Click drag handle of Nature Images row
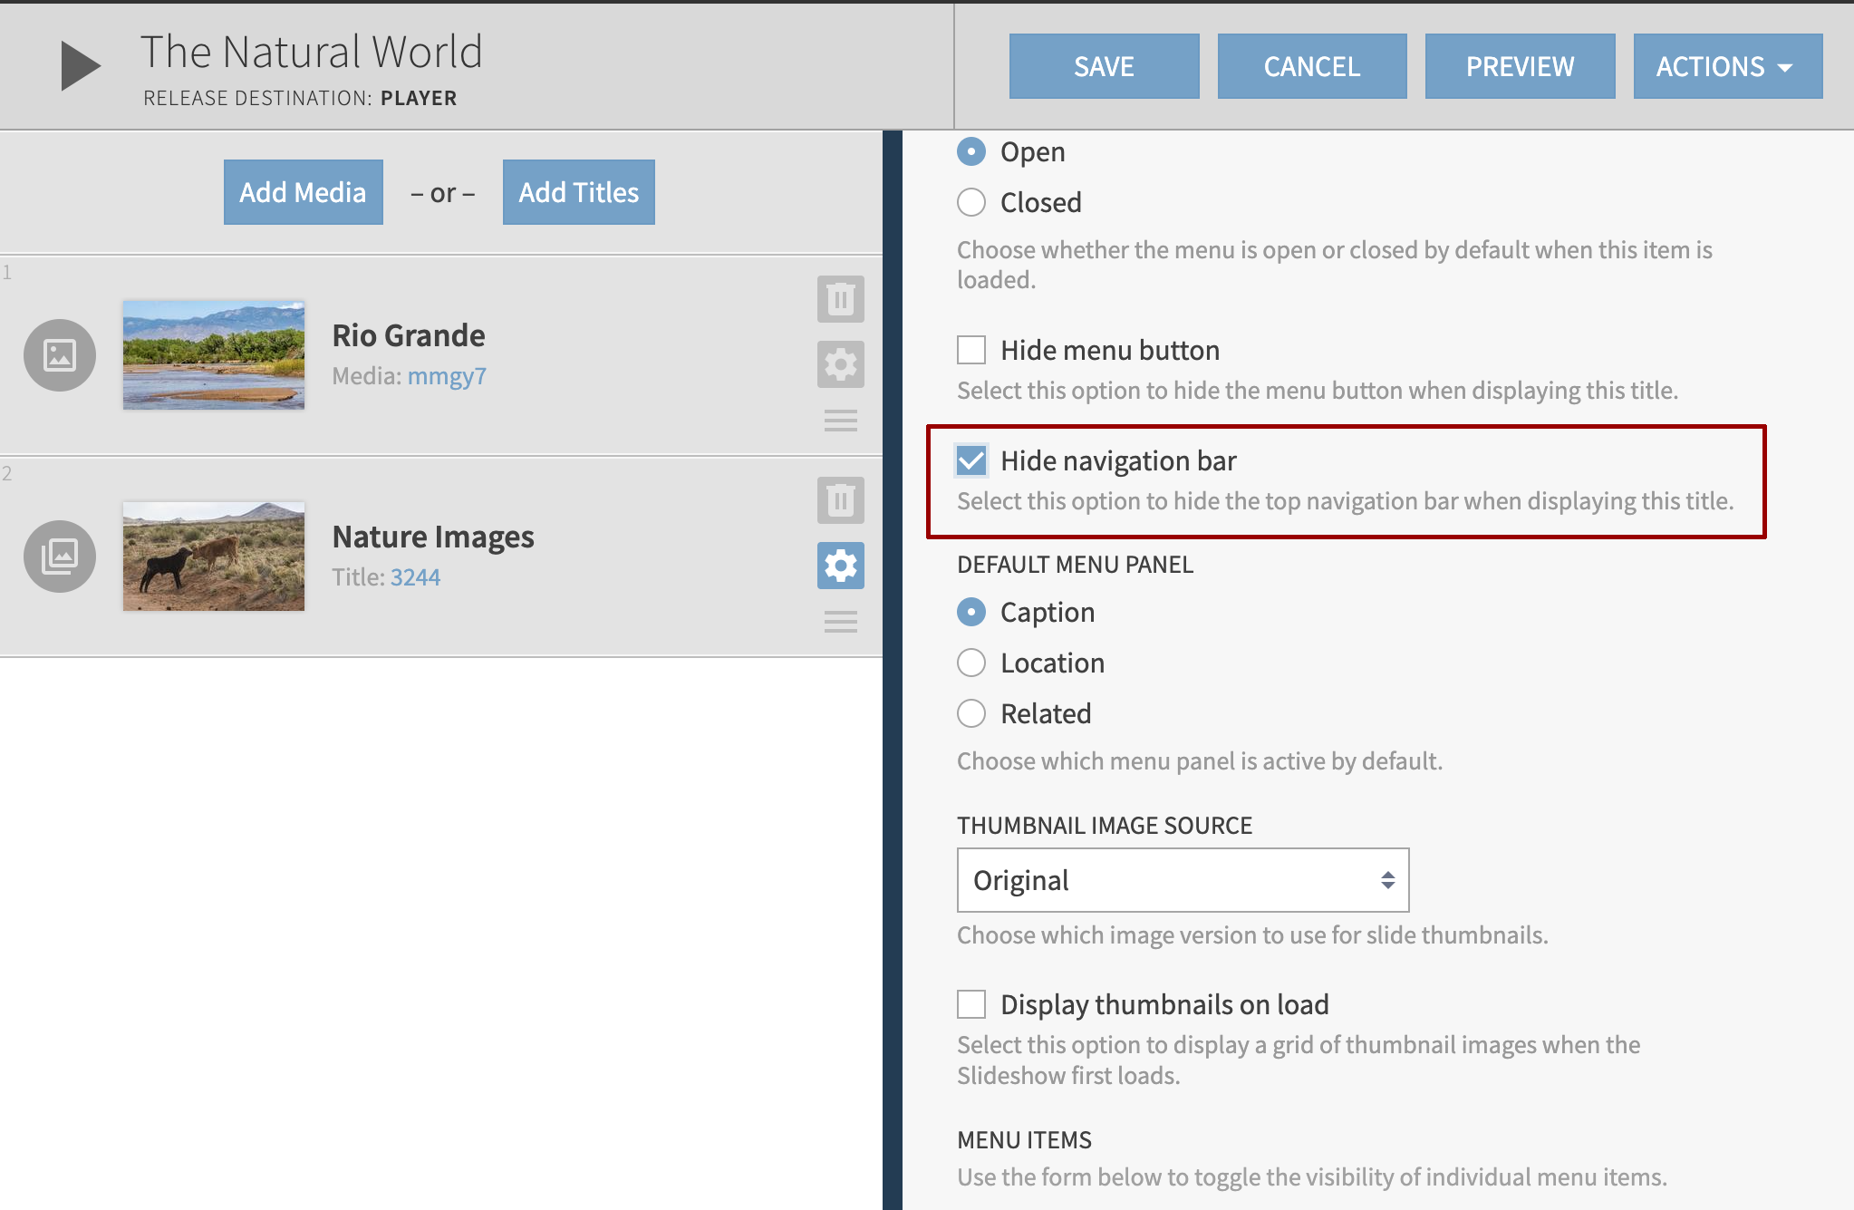1854x1210 pixels. point(840,622)
